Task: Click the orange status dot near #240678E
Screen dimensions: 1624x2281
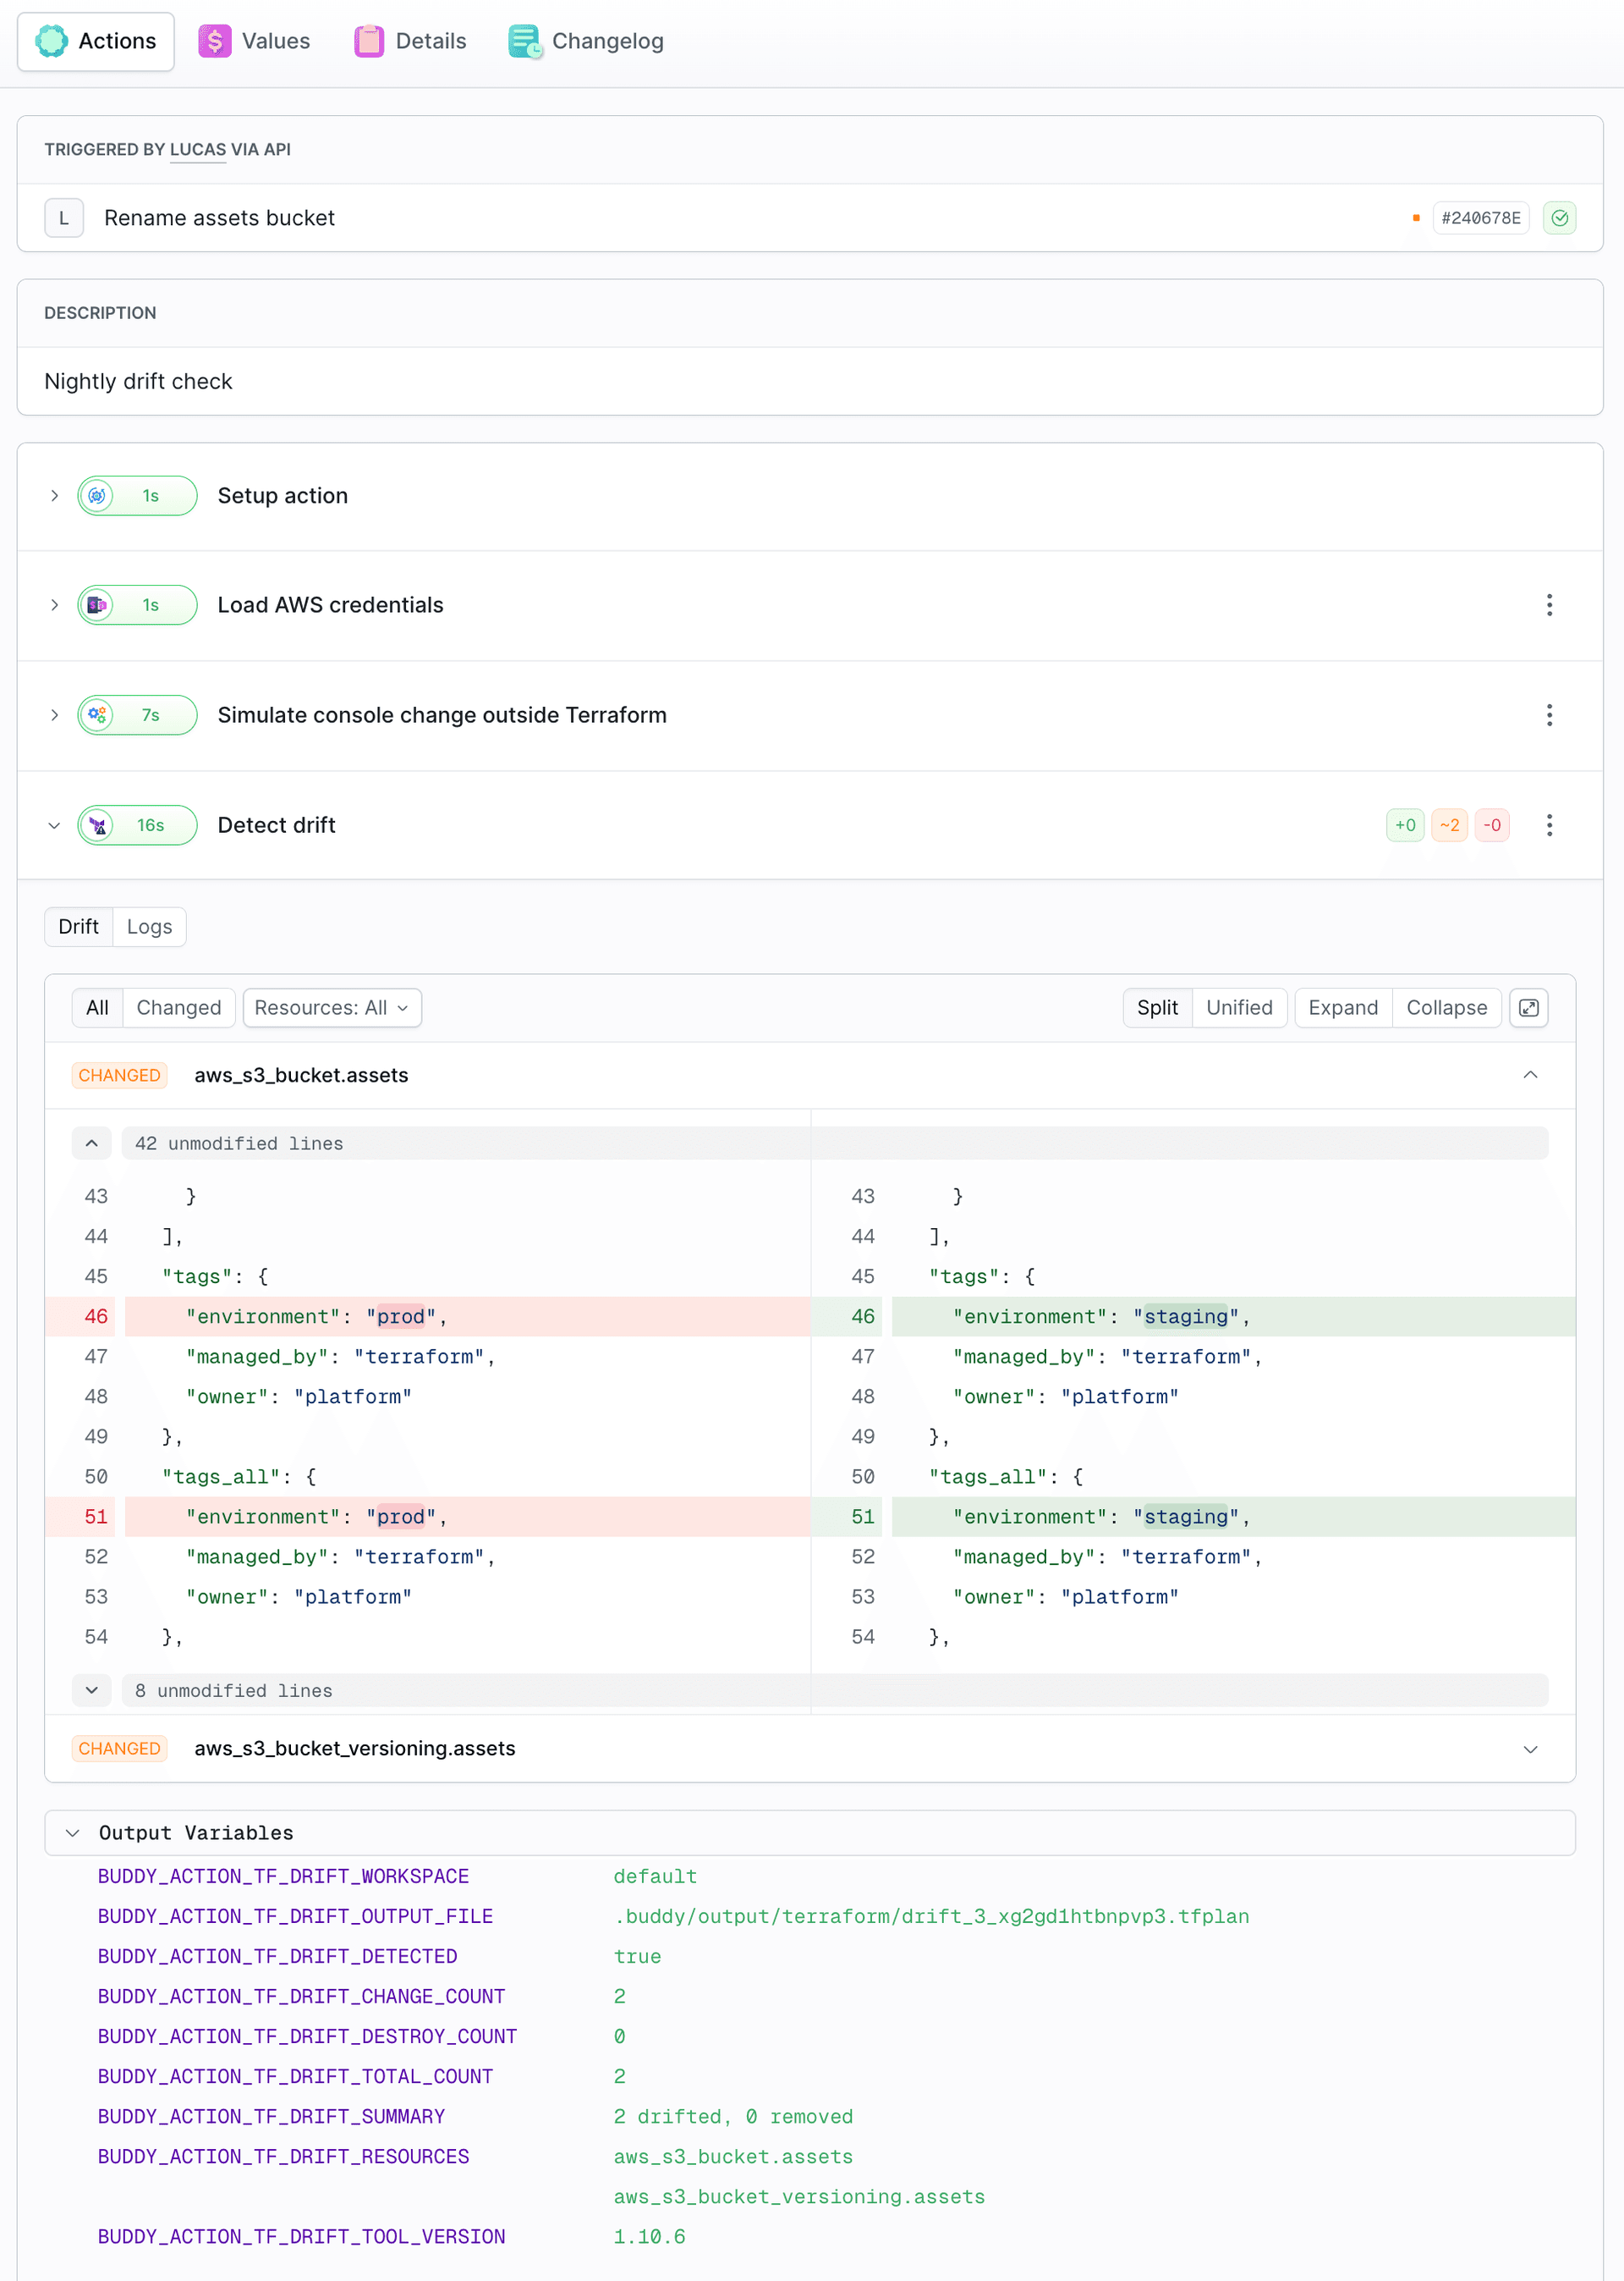Action: pyautogui.click(x=1416, y=218)
